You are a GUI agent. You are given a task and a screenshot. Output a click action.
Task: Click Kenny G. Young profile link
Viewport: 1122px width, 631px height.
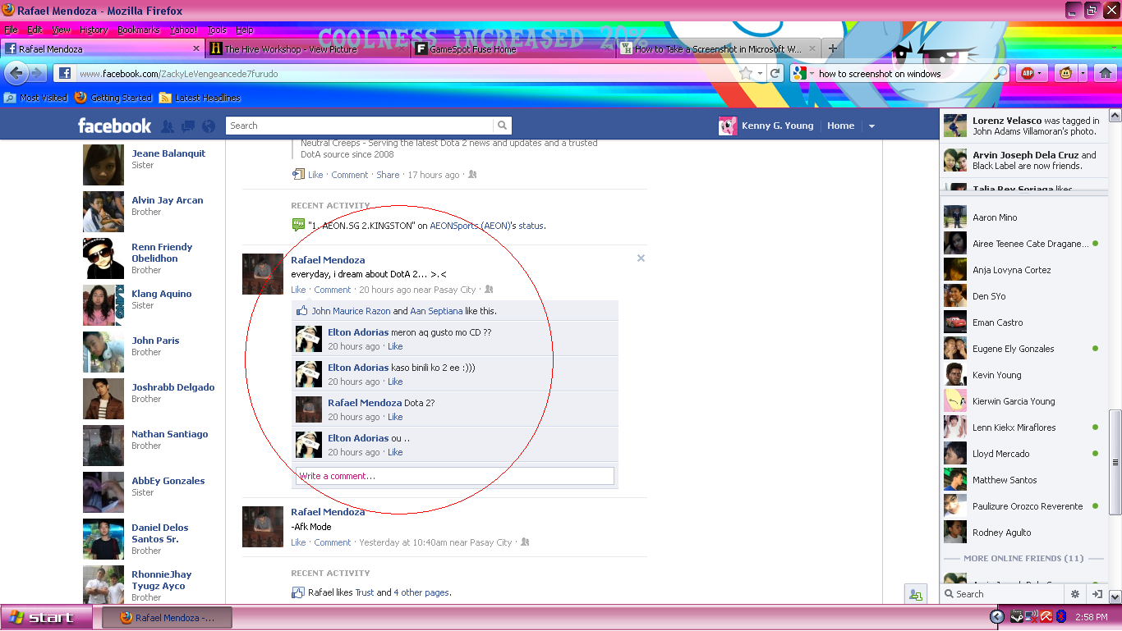[x=777, y=126]
